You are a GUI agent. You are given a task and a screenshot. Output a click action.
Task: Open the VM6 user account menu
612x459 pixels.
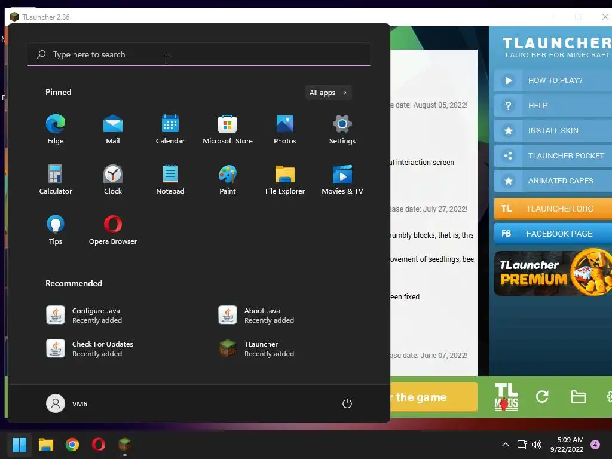pos(67,403)
